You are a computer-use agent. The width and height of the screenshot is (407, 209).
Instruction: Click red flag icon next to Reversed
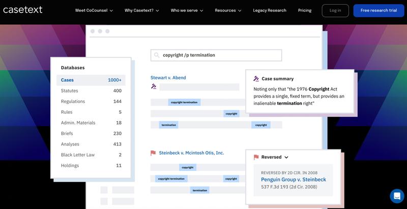pyautogui.click(x=256, y=157)
